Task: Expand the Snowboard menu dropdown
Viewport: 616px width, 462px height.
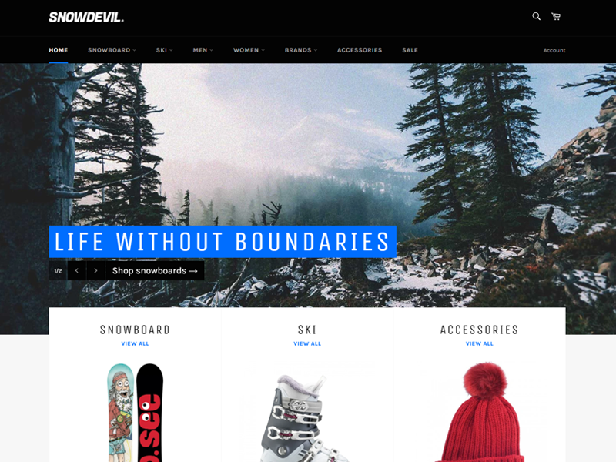Action: [112, 50]
